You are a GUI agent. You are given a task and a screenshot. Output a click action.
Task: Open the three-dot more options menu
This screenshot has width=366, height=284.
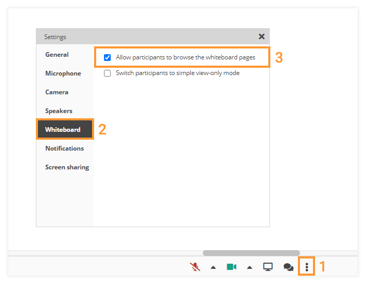click(x=307, y=267)
